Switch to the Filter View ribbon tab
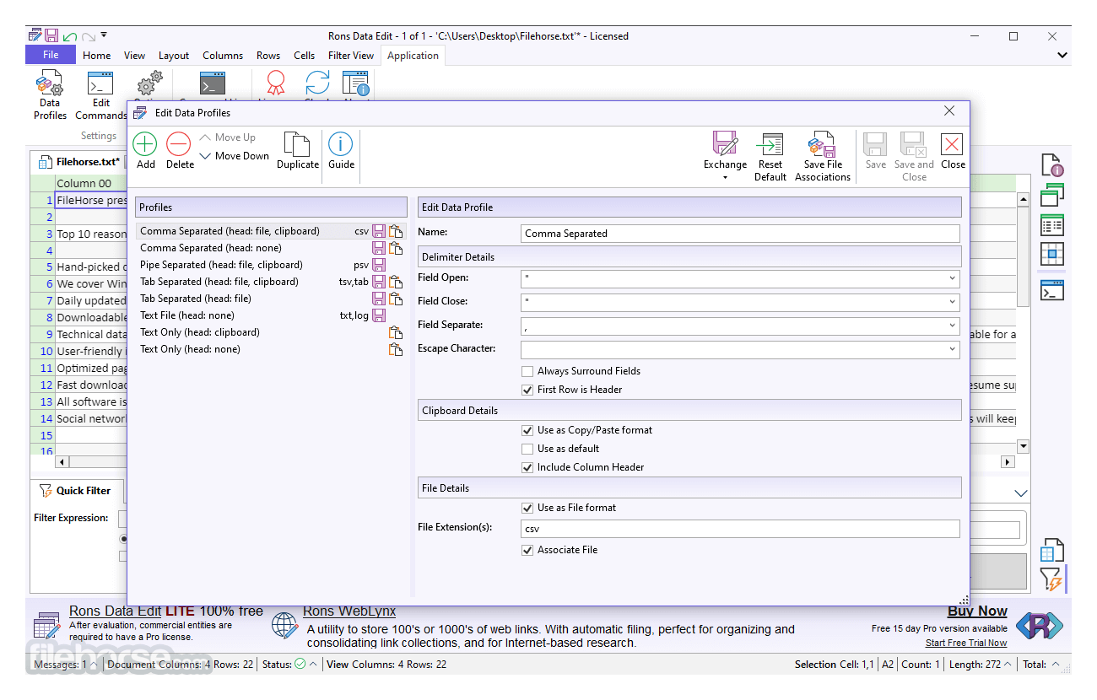The height and width of the screenshot is (700, 1097). click(x=351, y=56)
